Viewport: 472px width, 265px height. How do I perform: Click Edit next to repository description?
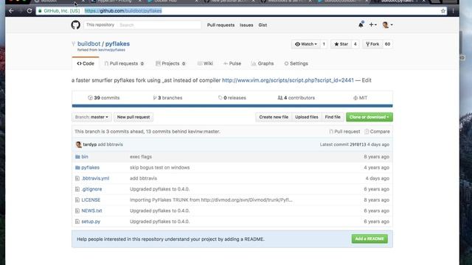point(367,80)
